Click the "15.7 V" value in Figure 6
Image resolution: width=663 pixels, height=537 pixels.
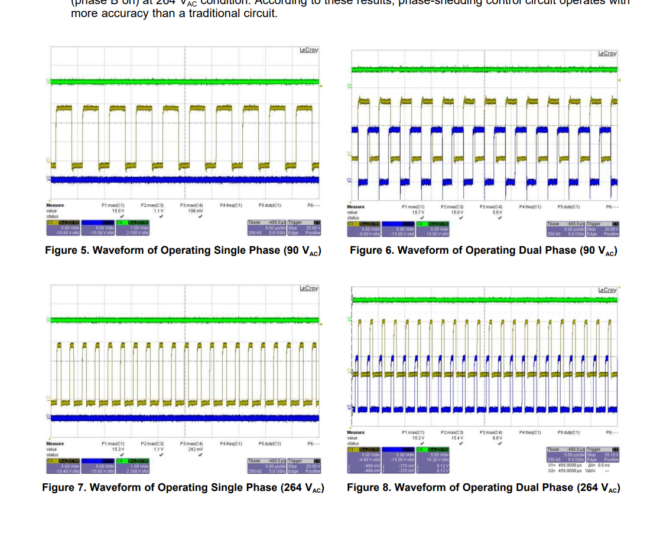coord(418,212)
